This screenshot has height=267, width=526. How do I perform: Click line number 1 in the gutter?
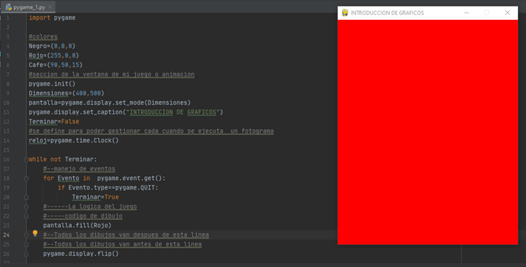(7, 18)
